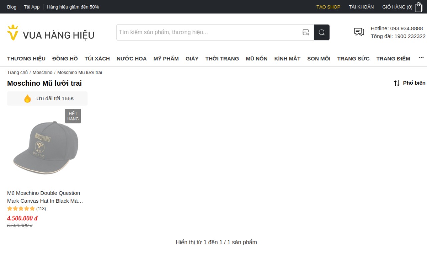Click the sort arrows icon beside Phổ biến
Screen dimensions: 427x256
point(397,83)
